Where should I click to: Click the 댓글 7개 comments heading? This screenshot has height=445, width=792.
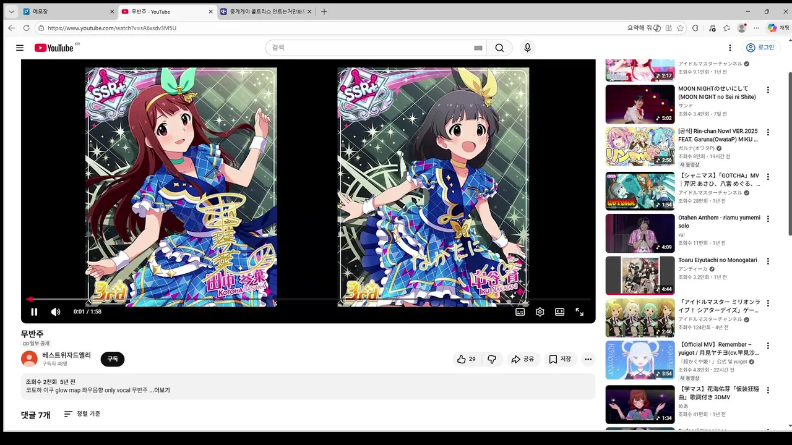pos(36,415)
